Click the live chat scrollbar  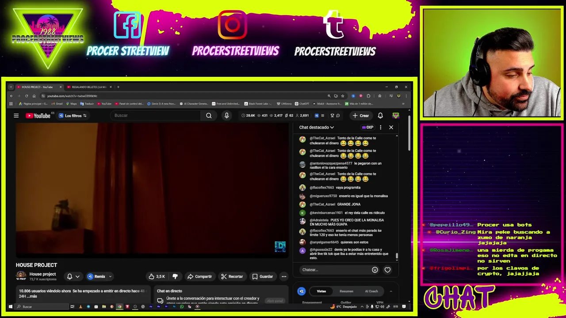397,256
